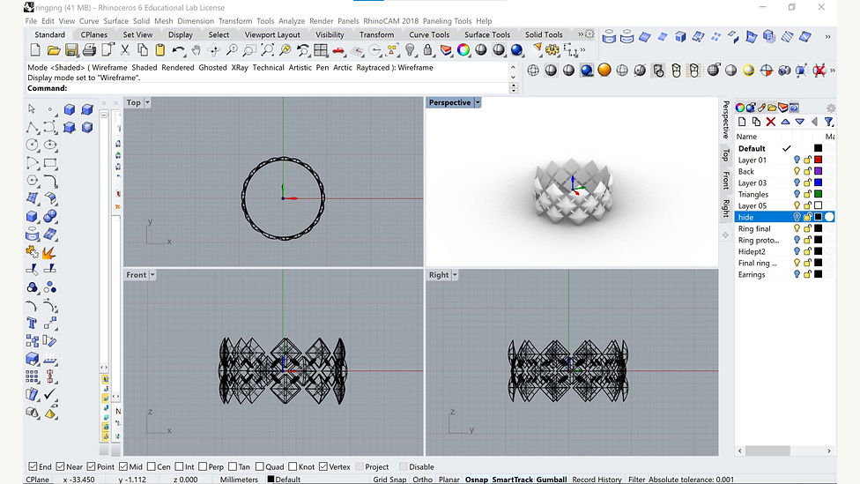Click the Copy icon in toolbar
The height and width of the screenshot is (484, 860).
143,50
